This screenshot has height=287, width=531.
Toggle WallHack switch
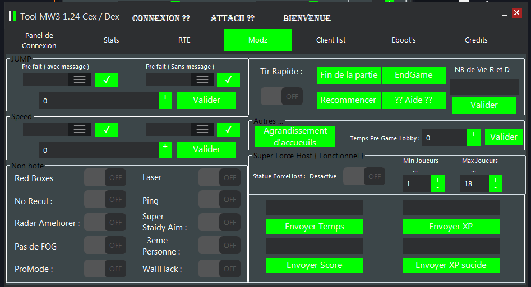(x=219, y=269)
